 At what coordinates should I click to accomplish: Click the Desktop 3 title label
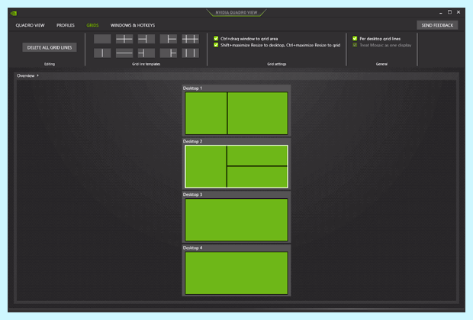(x=192, y=194)
